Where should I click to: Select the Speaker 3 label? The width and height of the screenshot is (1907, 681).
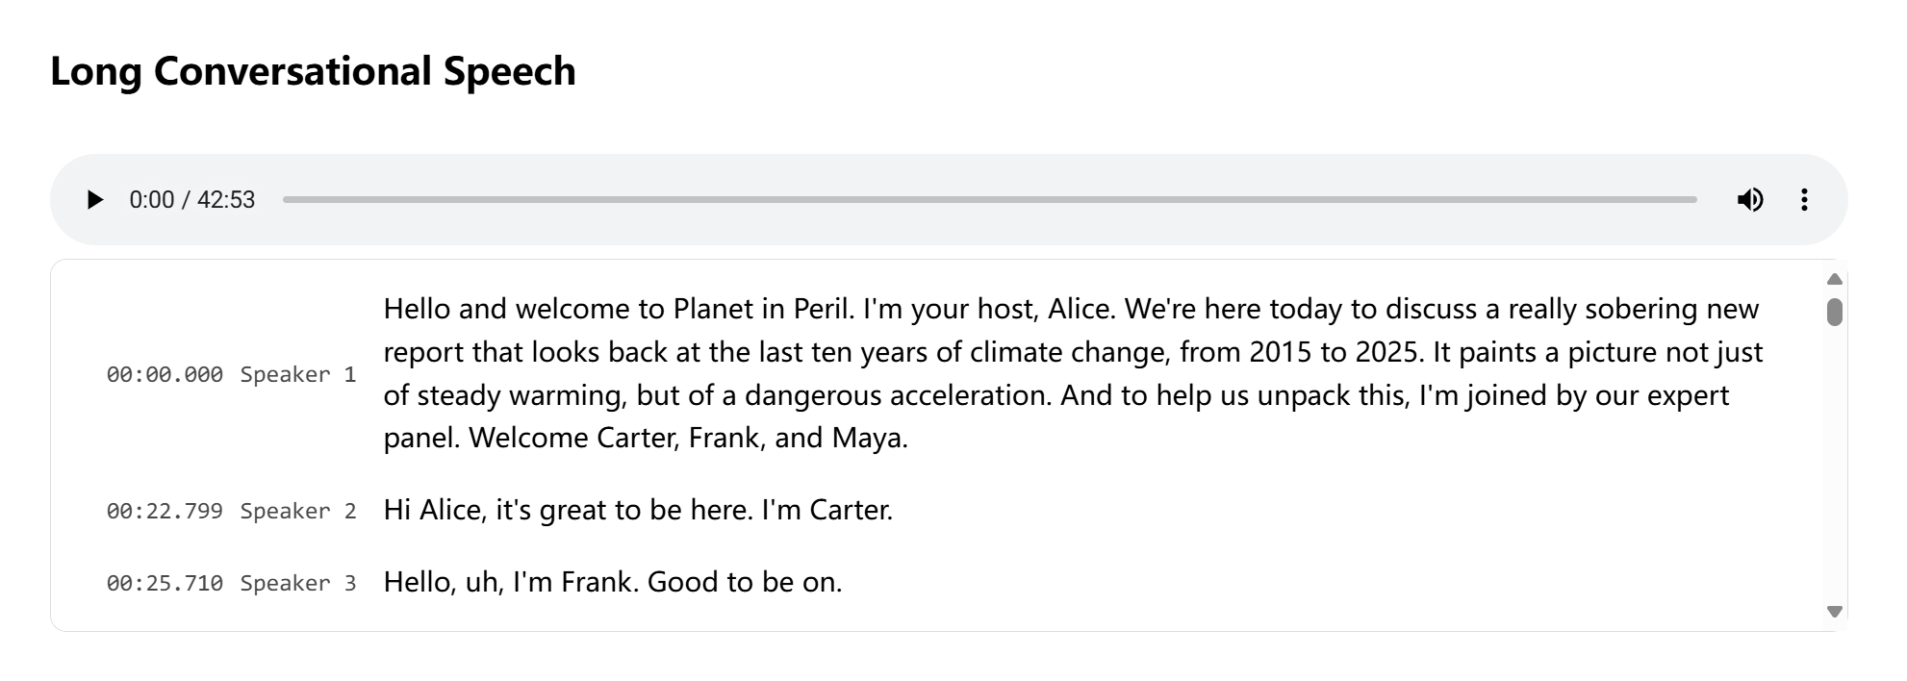(298, 583)
